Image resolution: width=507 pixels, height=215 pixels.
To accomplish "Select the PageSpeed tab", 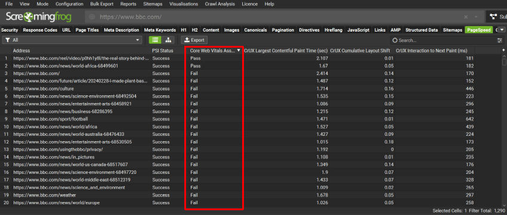I will [x=478, y=30].
